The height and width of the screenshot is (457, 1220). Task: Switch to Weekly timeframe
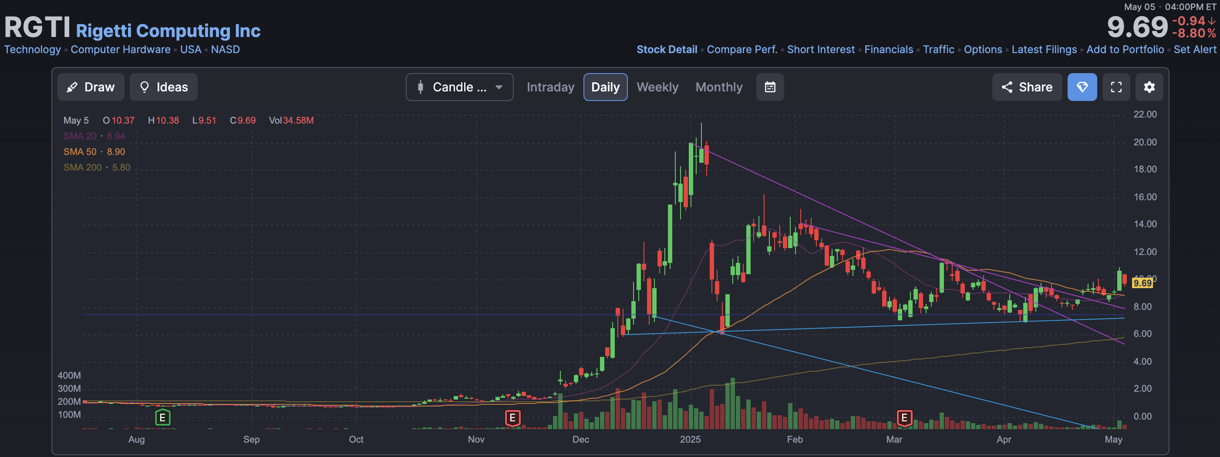(657, 87)
